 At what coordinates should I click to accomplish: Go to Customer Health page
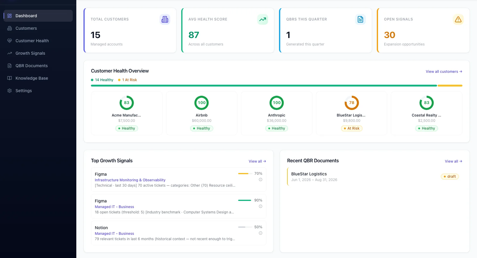(x=38, y=41)
